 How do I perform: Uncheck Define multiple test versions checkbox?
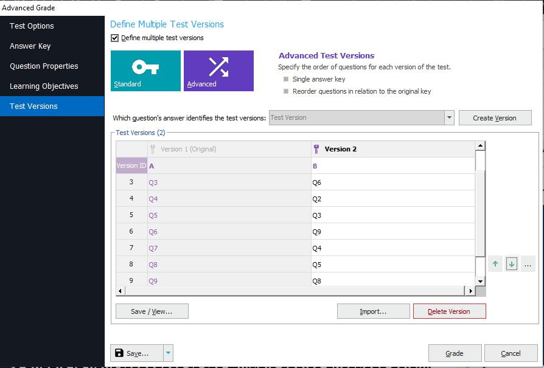coord(115,38)
